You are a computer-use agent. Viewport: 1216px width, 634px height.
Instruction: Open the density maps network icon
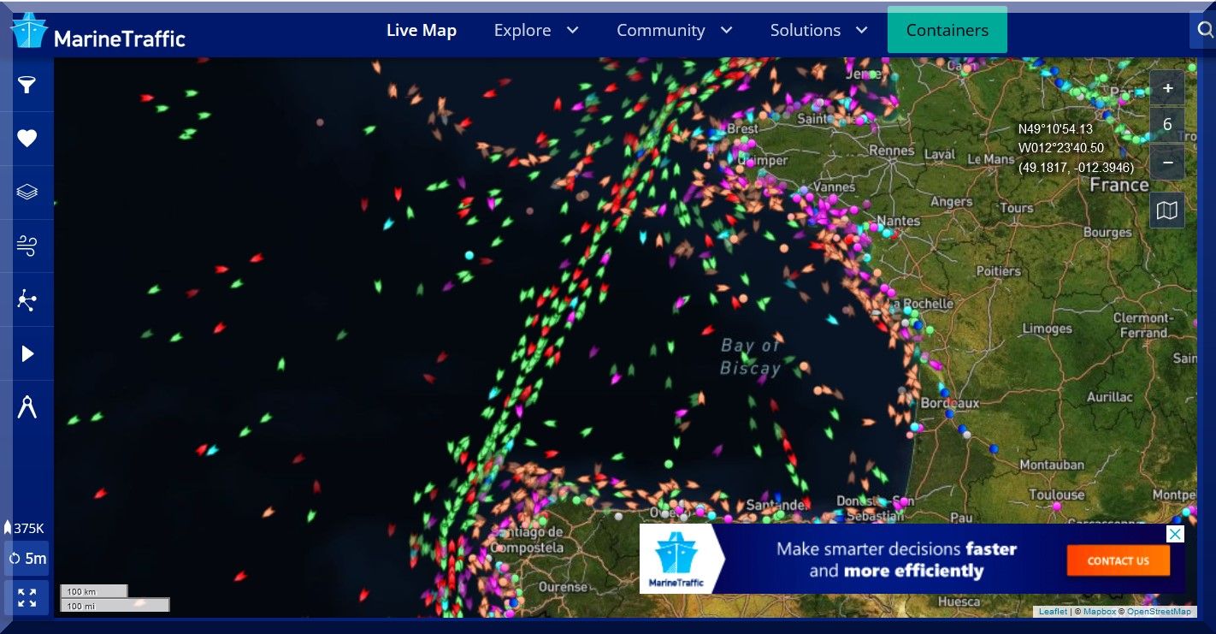(x=27, y=300)
